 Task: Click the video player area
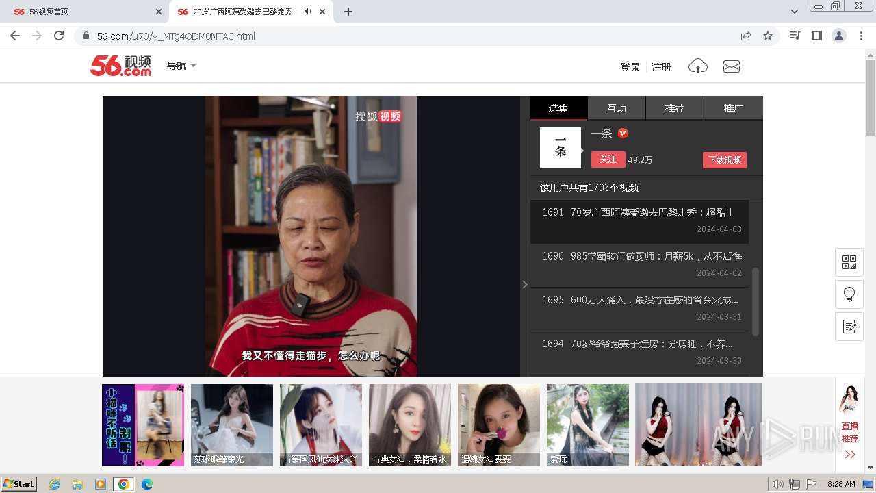tap(311, 236)
